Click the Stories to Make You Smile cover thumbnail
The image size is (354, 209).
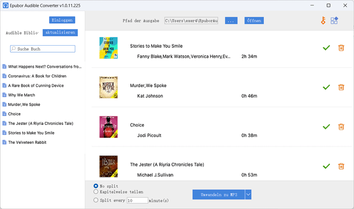pyautogui.click(x=108, y=48)
